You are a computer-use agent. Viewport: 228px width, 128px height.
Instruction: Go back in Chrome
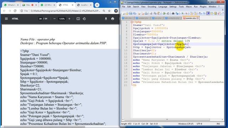coord(4,11)
